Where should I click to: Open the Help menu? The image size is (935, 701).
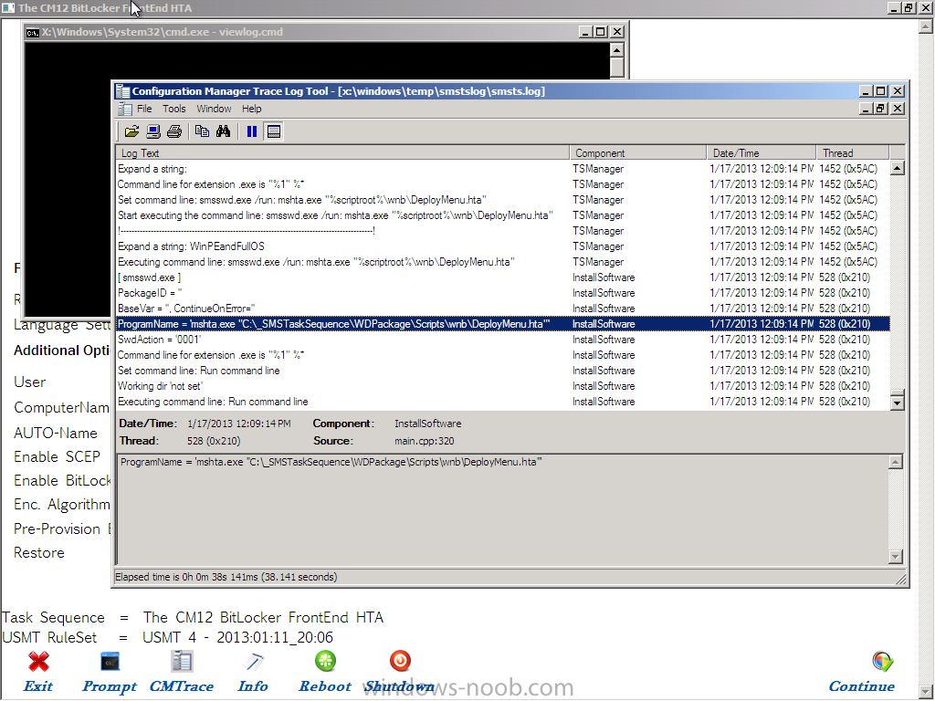(x=252, y=110)
